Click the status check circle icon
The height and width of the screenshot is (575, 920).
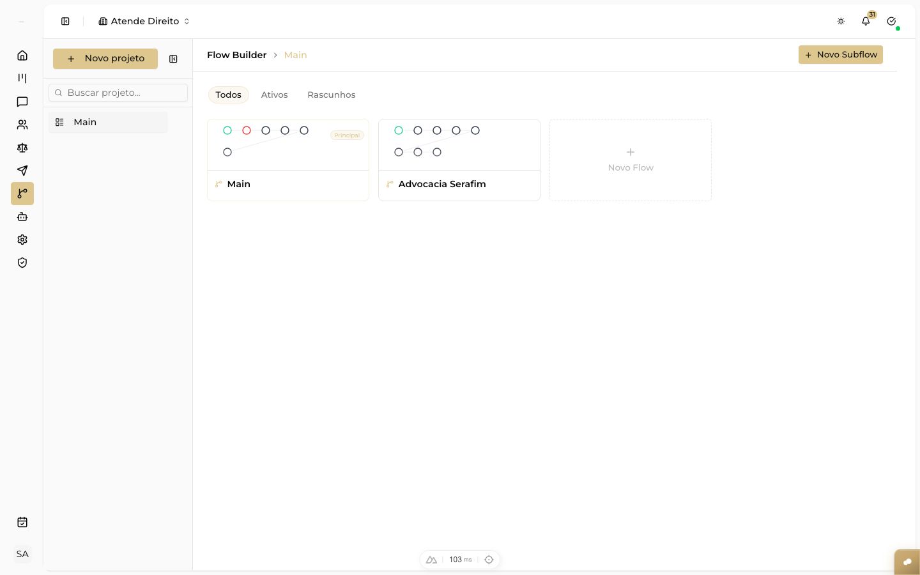(891, 21)
